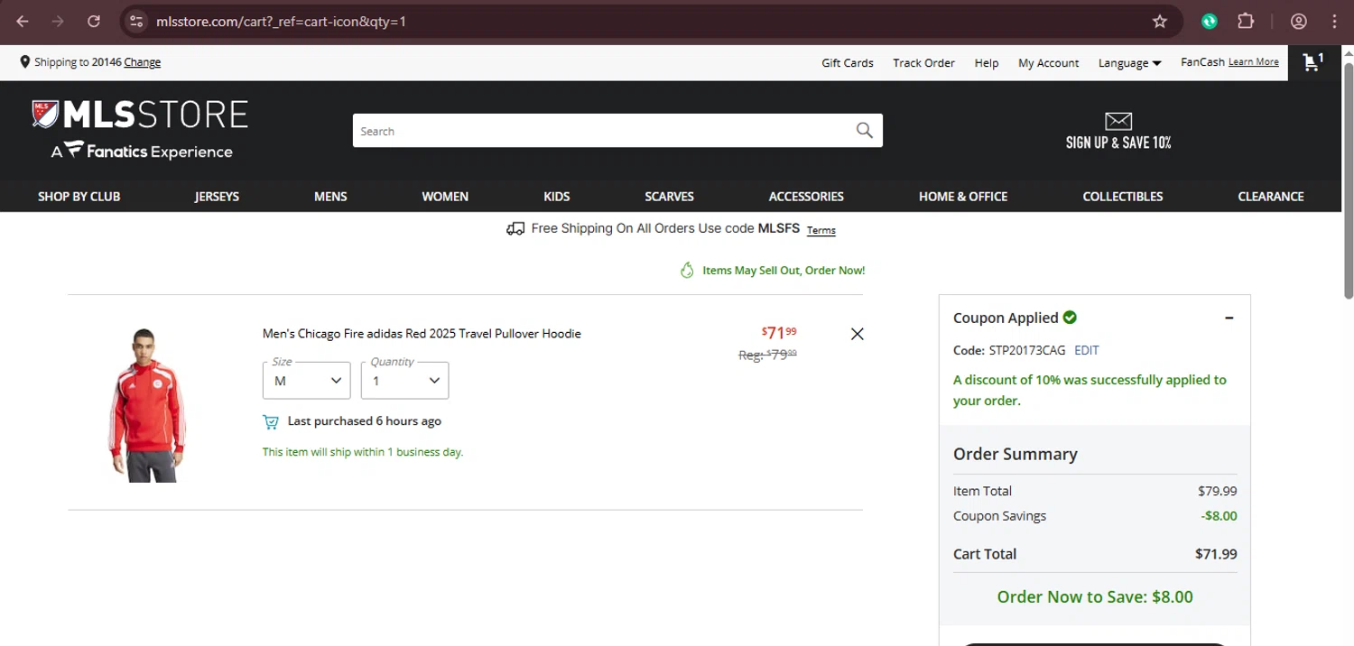This screenshot has width=1354, height=646.
Task: Open the Help link
Action: coord(987,63)
